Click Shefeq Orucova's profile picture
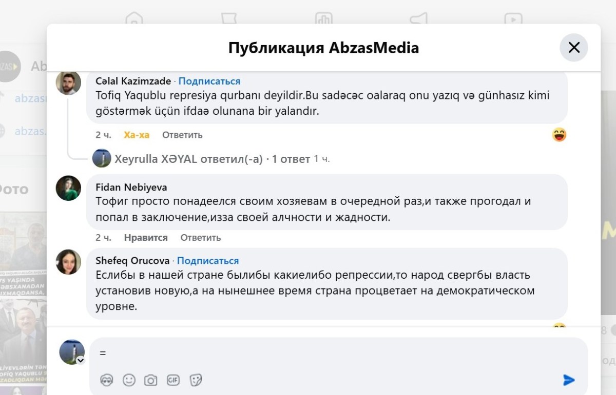Viewport: 616px width, 395px height. (68, 262)
